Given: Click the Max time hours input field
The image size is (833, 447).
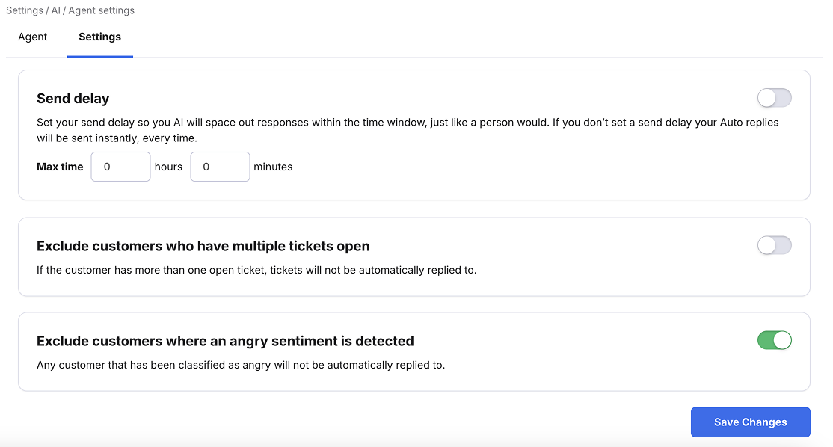Looking at the screenshot, I should pos(121,167).
